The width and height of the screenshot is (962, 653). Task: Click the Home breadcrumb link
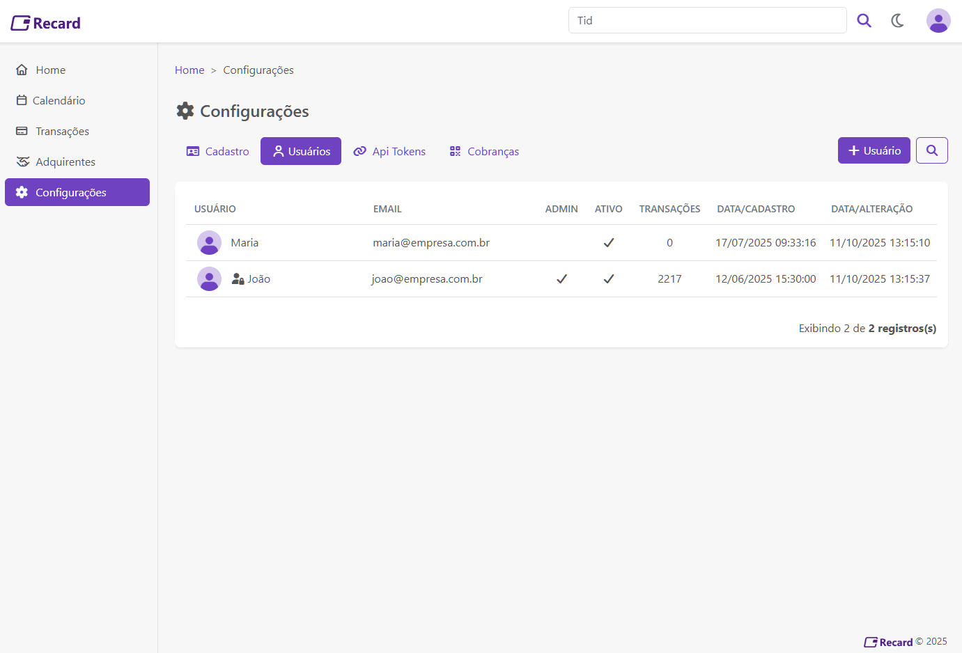click(189, 70)
